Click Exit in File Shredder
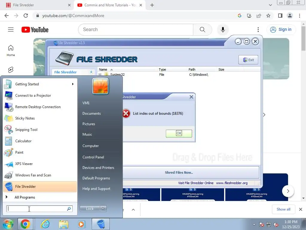The width and height of the screenshot is (306, 230). point(248,60)
